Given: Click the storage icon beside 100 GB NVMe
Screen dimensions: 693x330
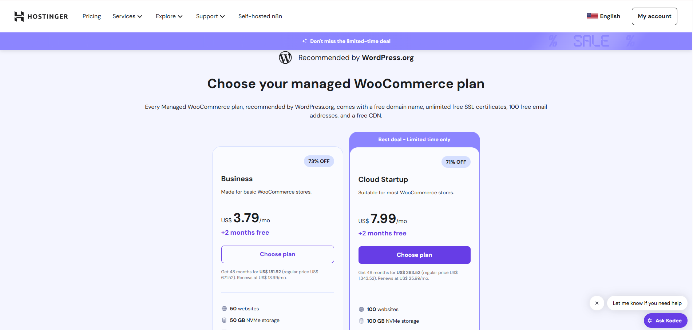Looking at the screenshot, I should [x=361, y=321].
